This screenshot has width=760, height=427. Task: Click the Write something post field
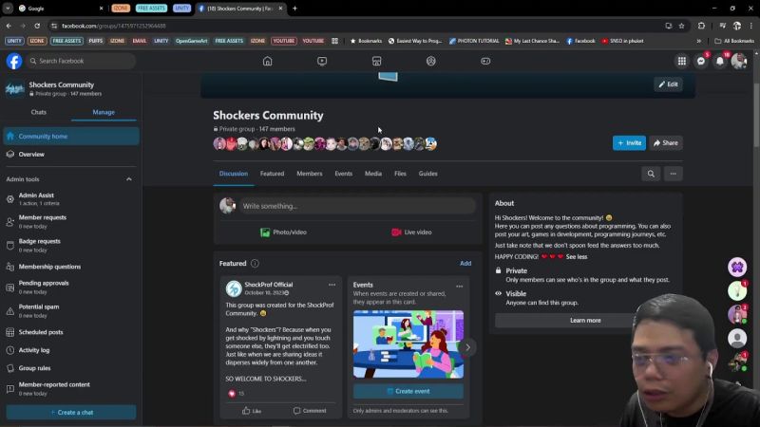[x=357, y=206]
